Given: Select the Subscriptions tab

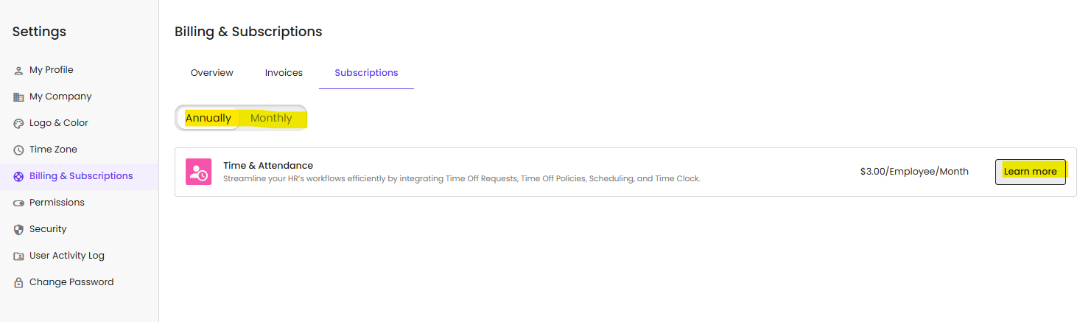Looking at the screenshot, I should pyautogui.click(x=366, y=73).
